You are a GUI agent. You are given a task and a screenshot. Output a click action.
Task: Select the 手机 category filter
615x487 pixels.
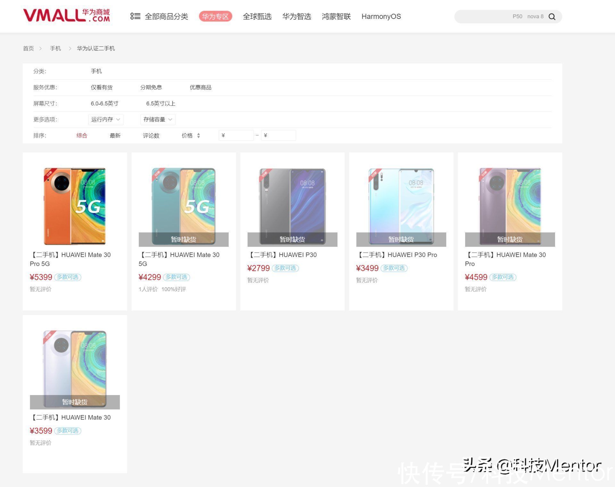(x=96, y=71)
